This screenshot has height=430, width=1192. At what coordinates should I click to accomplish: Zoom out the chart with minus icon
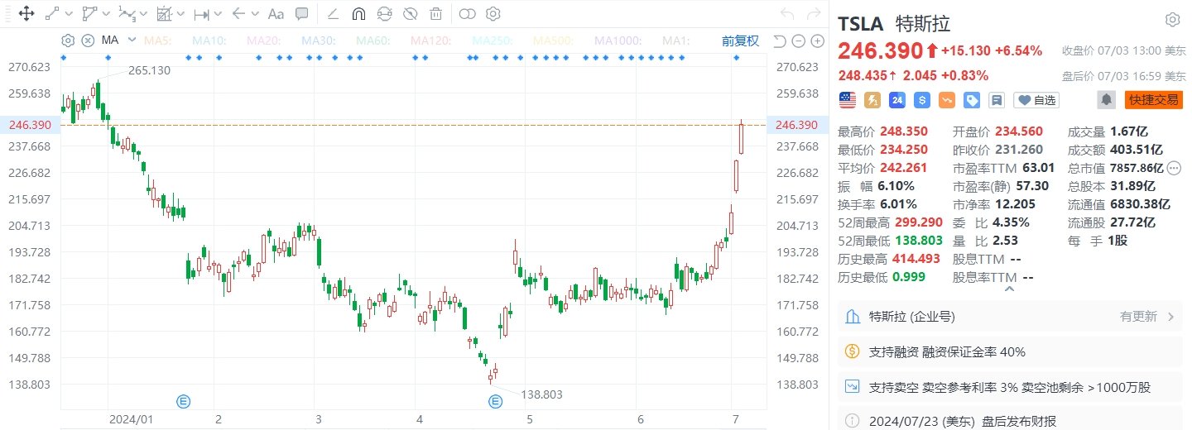[x=799, y=41]
